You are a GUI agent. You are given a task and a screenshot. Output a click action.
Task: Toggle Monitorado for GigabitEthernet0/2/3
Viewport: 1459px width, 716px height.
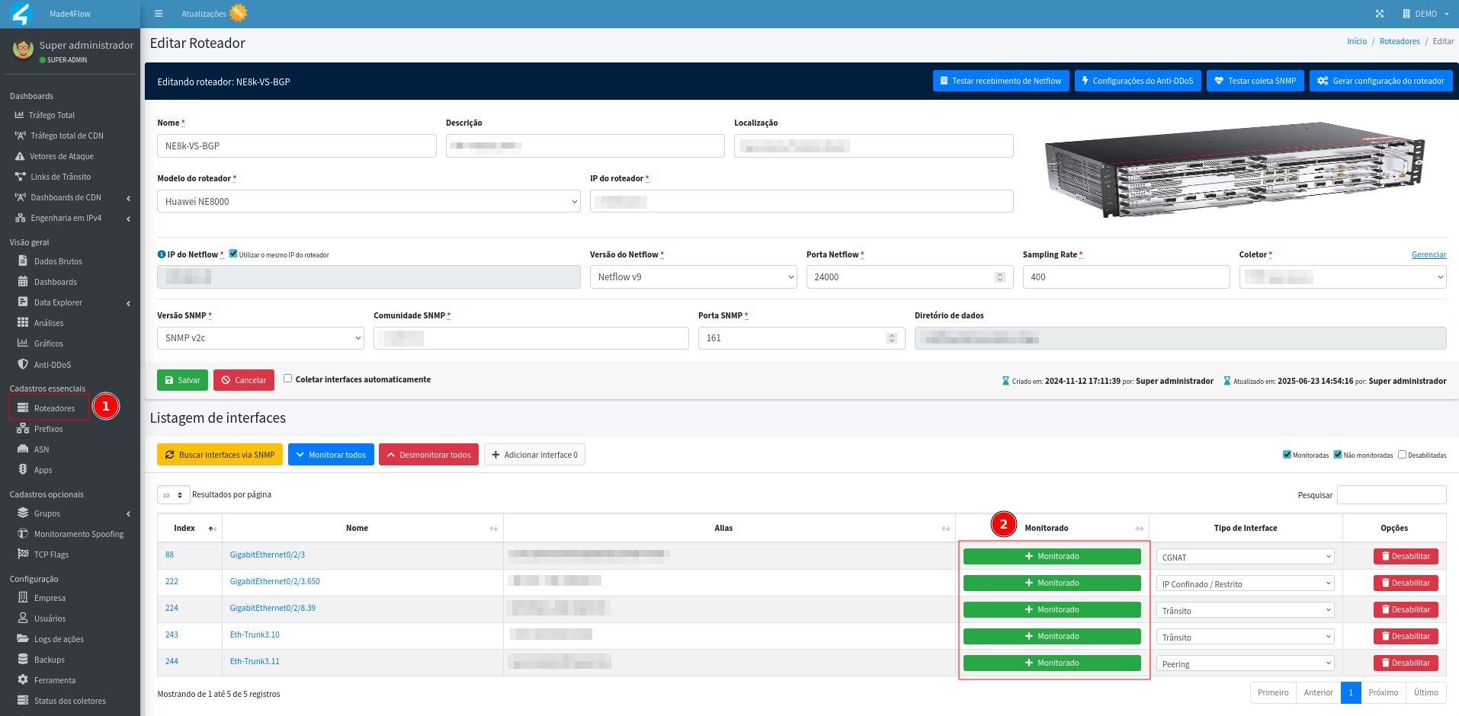[x=1052, y=556]
